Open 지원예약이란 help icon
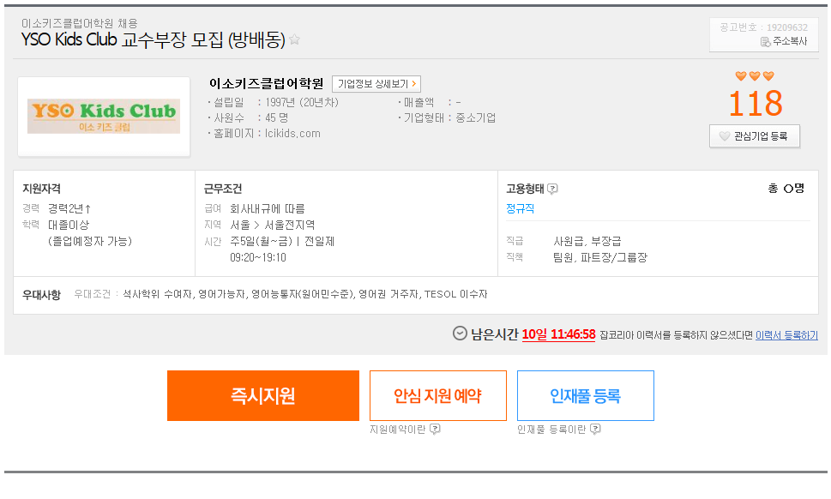This screenshot has width=831, height=499. (x=435, y=429)
